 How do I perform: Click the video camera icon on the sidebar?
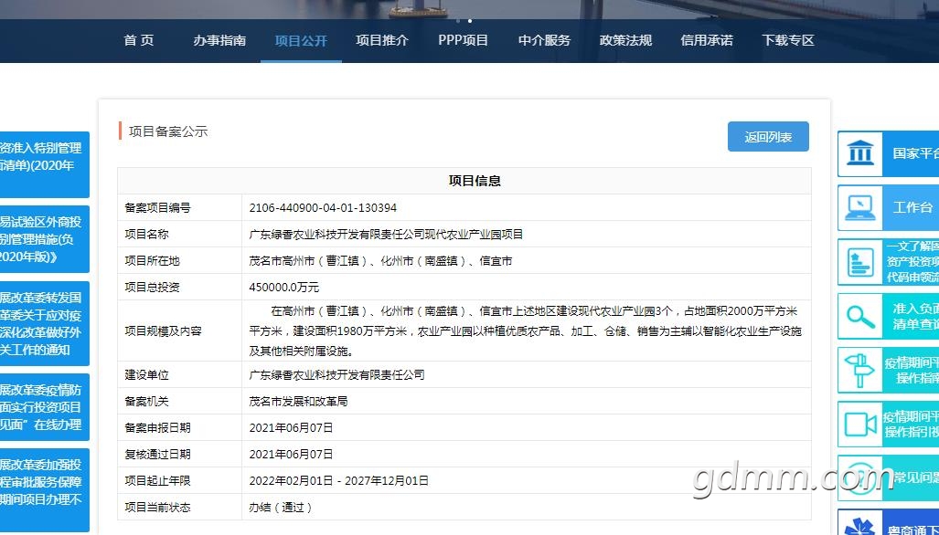pyautogui.click(x=860, y=424)
